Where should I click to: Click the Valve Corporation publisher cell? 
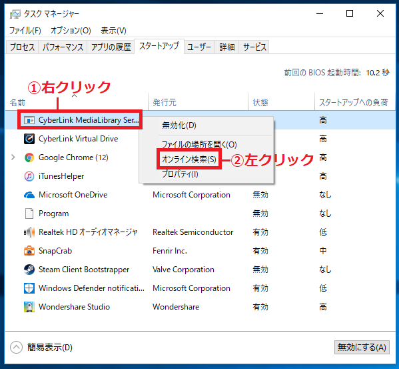tap(183, 270)
